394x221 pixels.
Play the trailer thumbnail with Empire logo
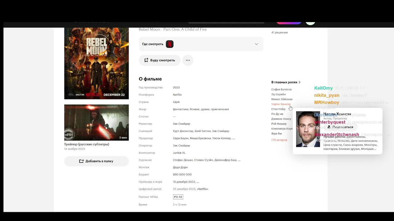pos(96,122)
